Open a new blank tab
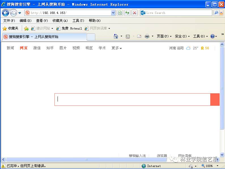The height and width of the screenshot is (169, 225). [x=91, y=37]
